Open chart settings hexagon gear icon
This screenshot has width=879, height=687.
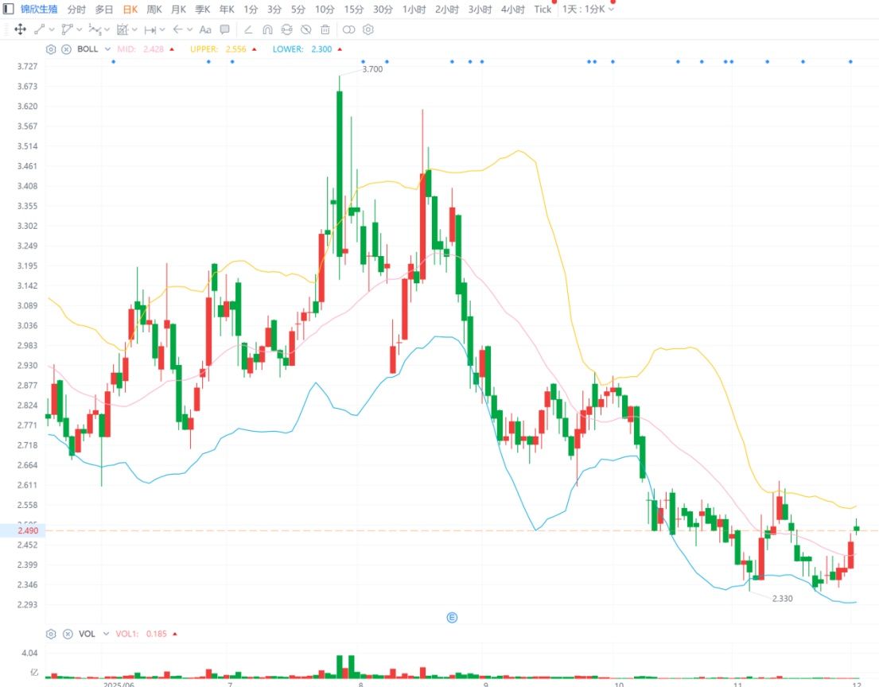(368, 29)
